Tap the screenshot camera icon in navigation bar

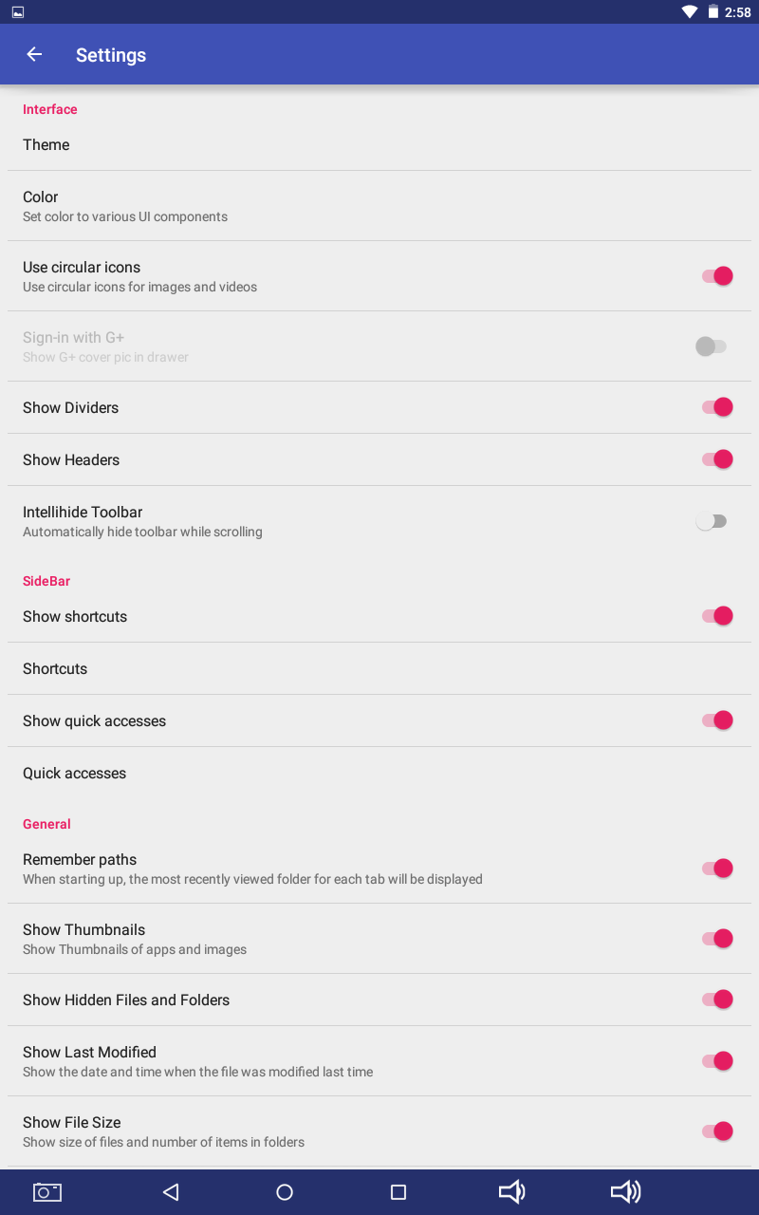[x=47, y=1192]
